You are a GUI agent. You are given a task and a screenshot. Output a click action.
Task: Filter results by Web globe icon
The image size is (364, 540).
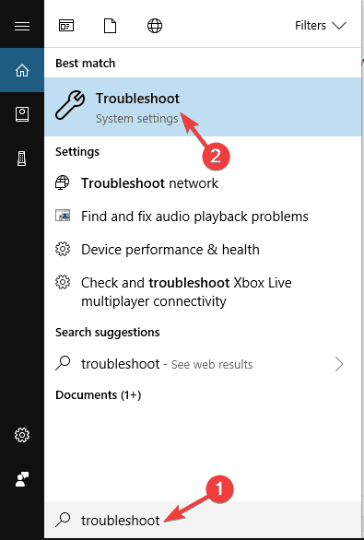pyautogui.click(x=155, y=26)
